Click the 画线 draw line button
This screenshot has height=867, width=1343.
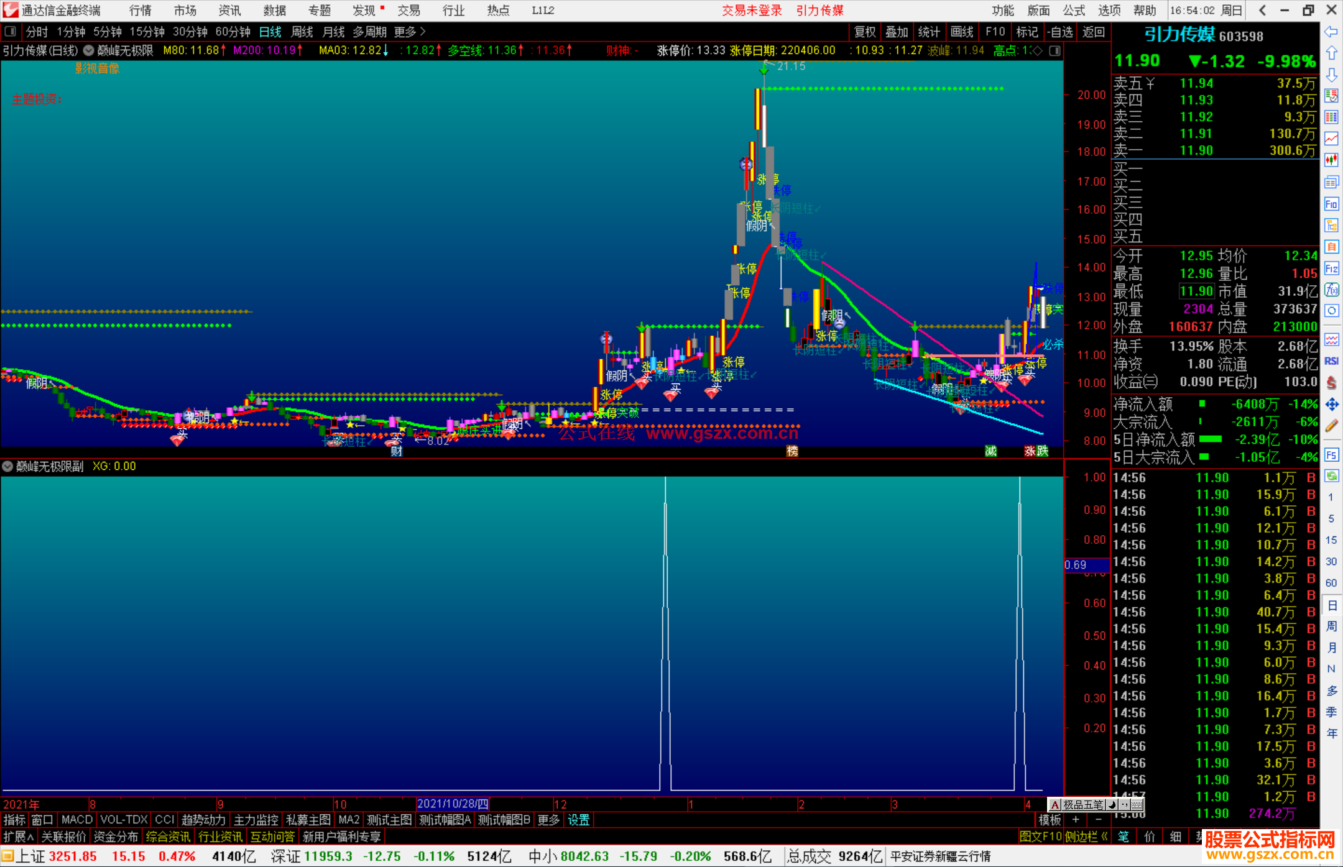pos(962,32)
